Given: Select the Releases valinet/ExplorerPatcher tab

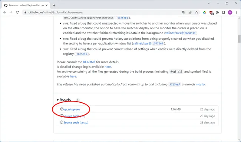Looking at the screenshot, I should (26, 6).
